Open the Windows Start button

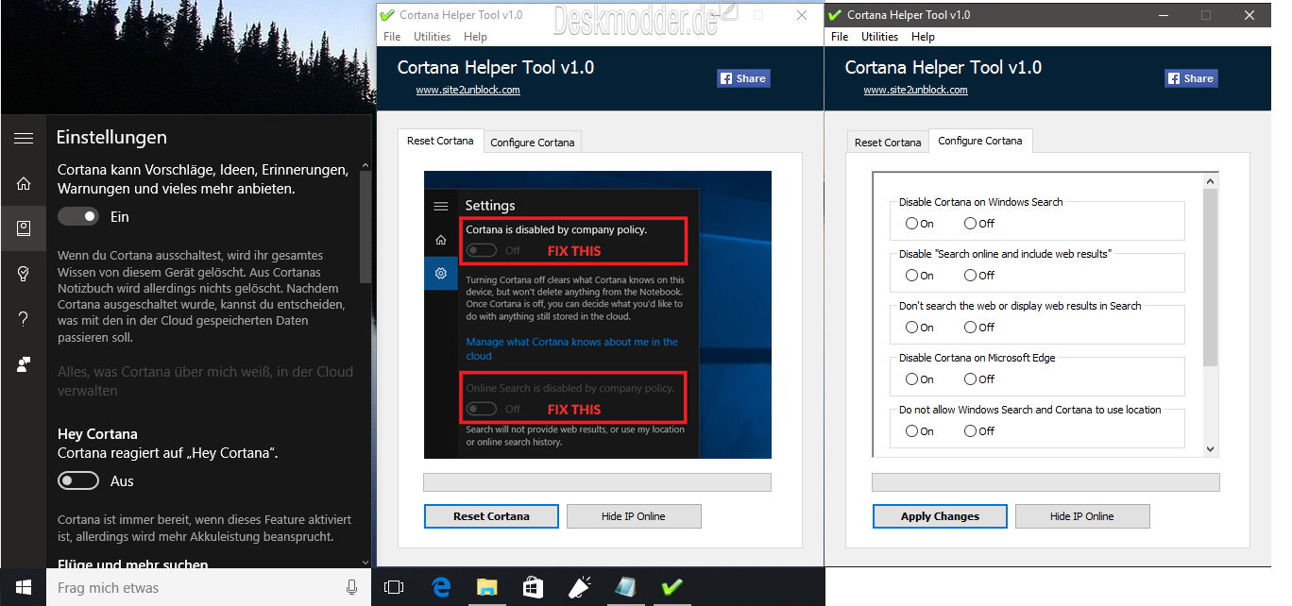[x=23, y=587]
